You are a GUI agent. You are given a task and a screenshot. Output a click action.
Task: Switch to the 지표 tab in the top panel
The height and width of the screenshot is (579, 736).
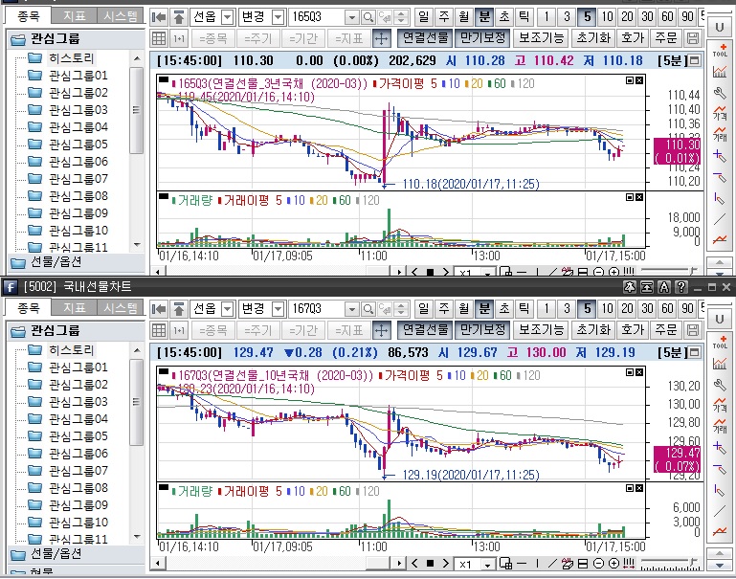74,17
